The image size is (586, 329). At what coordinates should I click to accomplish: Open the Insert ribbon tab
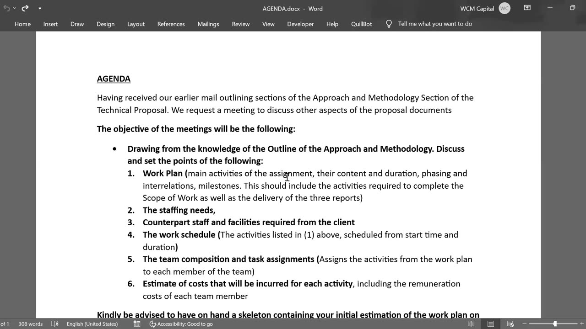(50, 24)
